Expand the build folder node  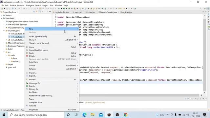click(x=4, y=49)
